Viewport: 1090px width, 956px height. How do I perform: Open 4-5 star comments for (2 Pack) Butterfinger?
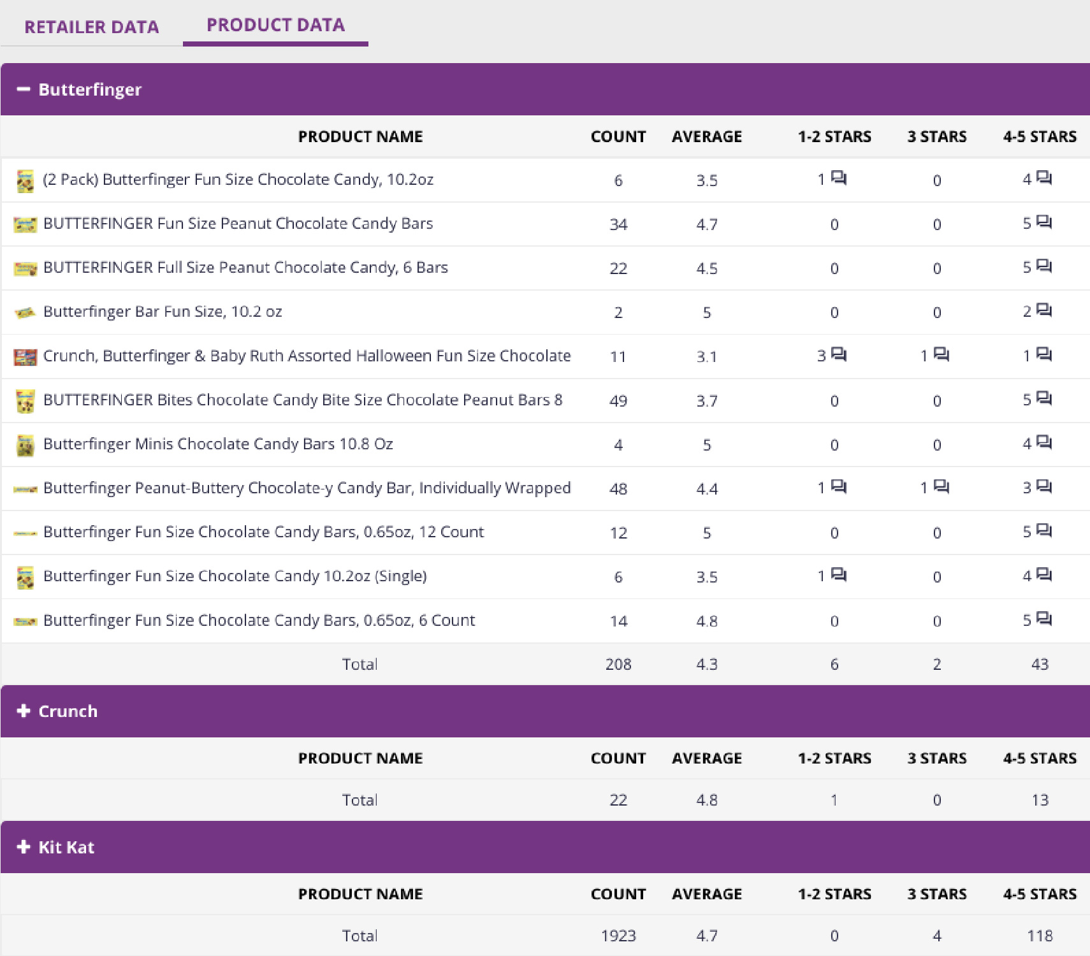(1044, 178)
